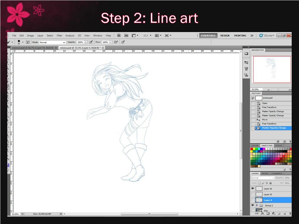Hide Layer 16 with its eye icon
Screen dimensions: 299x224
(x=253, y=188)
